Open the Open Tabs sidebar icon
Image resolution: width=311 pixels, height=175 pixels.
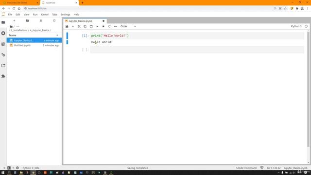[3, 66]
